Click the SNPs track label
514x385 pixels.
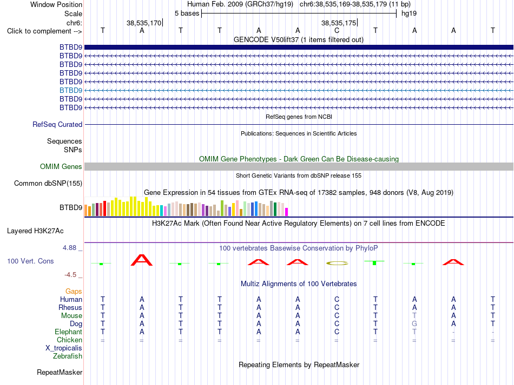(x=73, y=150)
